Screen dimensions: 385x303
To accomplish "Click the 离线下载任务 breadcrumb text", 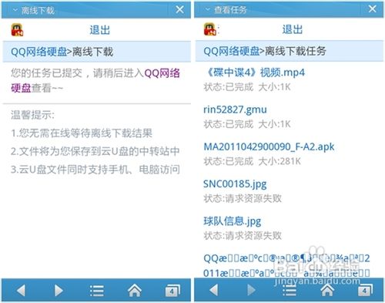I will [x=296, y=51].
